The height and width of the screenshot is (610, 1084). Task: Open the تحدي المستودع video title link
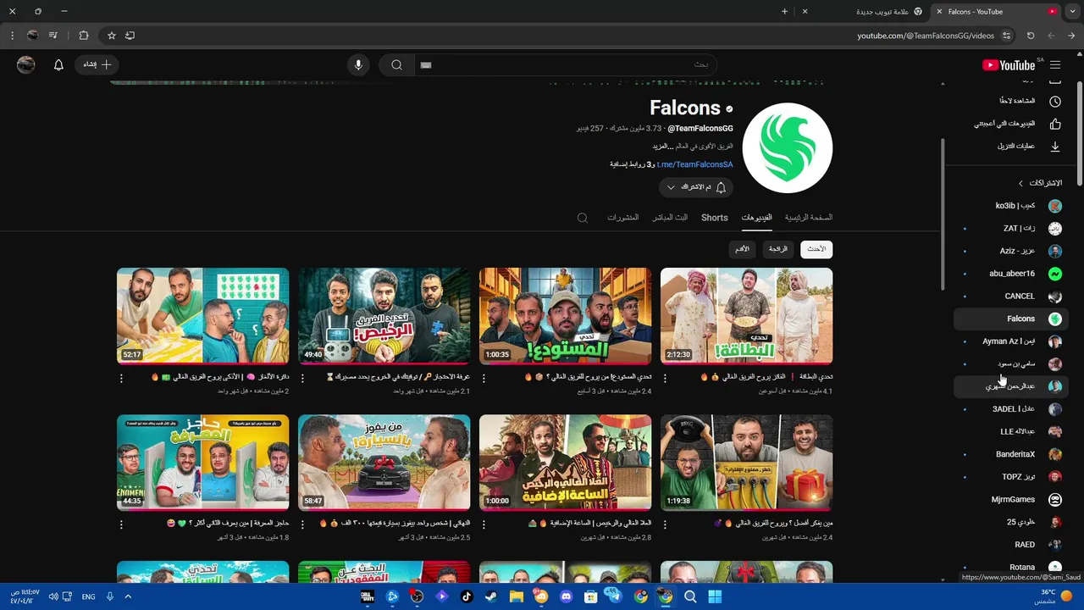click(588, 377)
